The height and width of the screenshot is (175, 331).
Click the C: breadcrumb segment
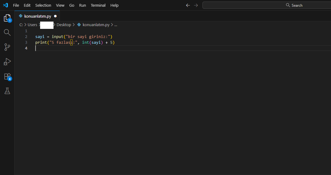pyautogui.click(x=21, y=25)
